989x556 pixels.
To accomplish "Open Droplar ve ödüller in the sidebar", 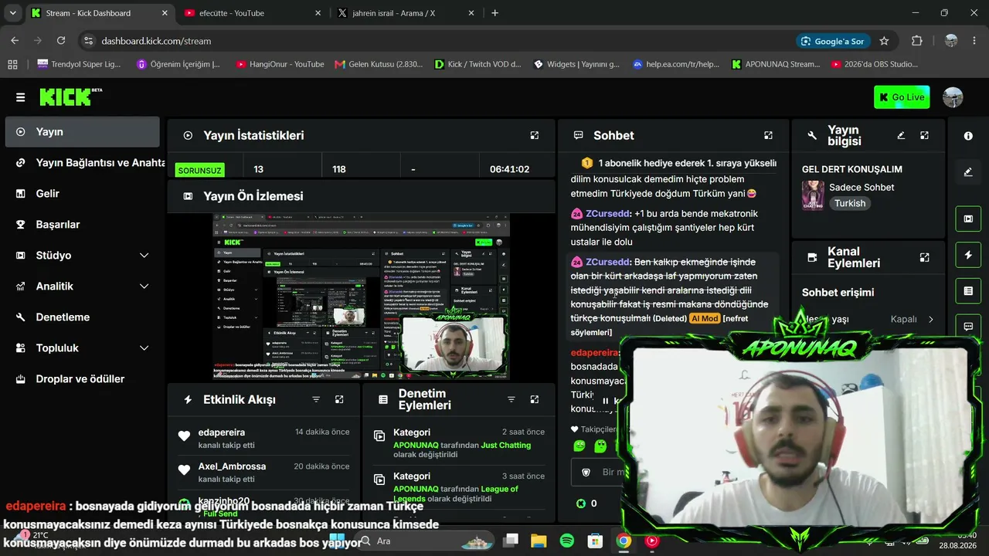I will point(83,379).
